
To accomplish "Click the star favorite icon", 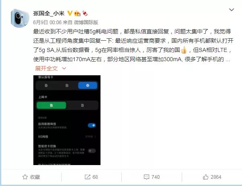I will (x=25, y=177).
